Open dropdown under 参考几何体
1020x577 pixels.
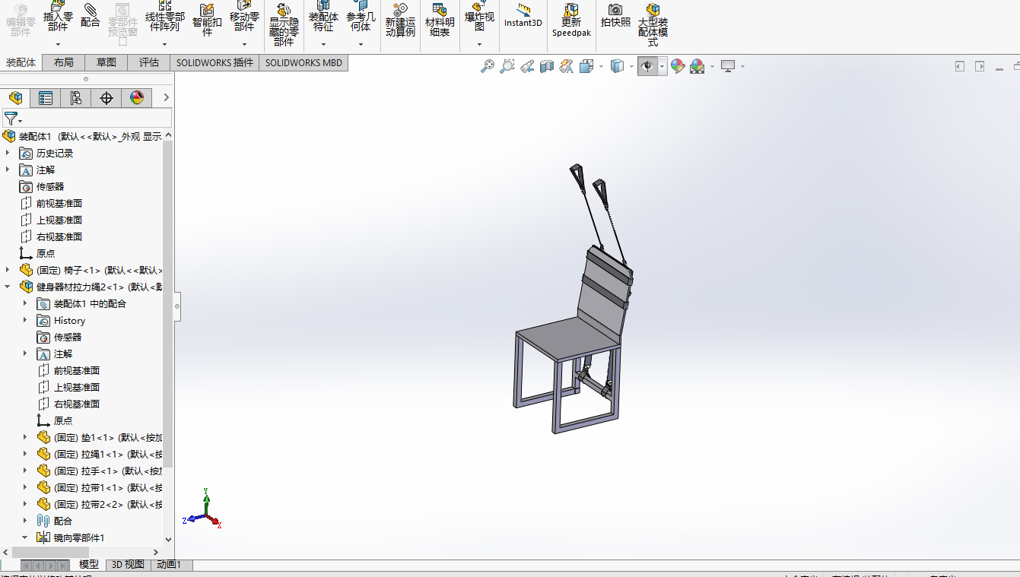point(361,44)
